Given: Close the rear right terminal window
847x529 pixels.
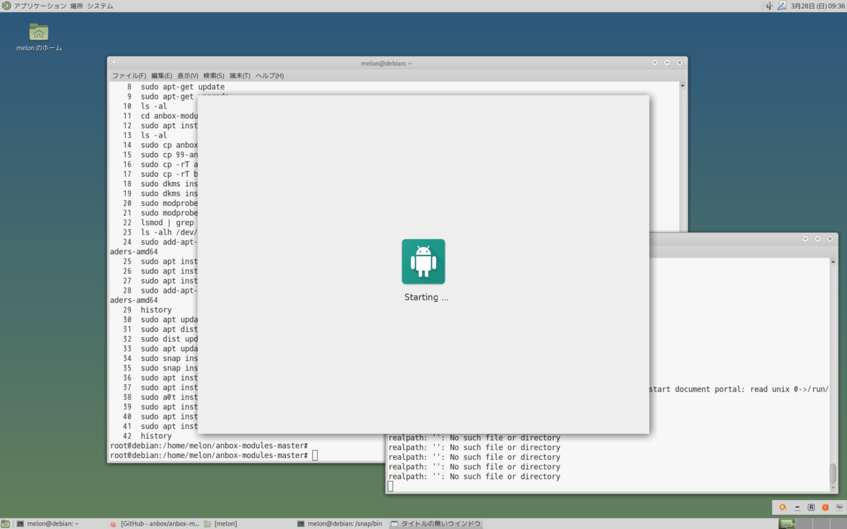Looking at the screenshot, I should pos(829,239).
